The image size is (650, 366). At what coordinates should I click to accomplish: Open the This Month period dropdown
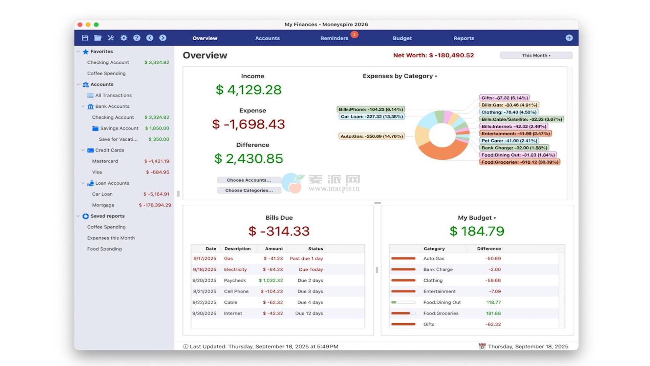point(536,55)
